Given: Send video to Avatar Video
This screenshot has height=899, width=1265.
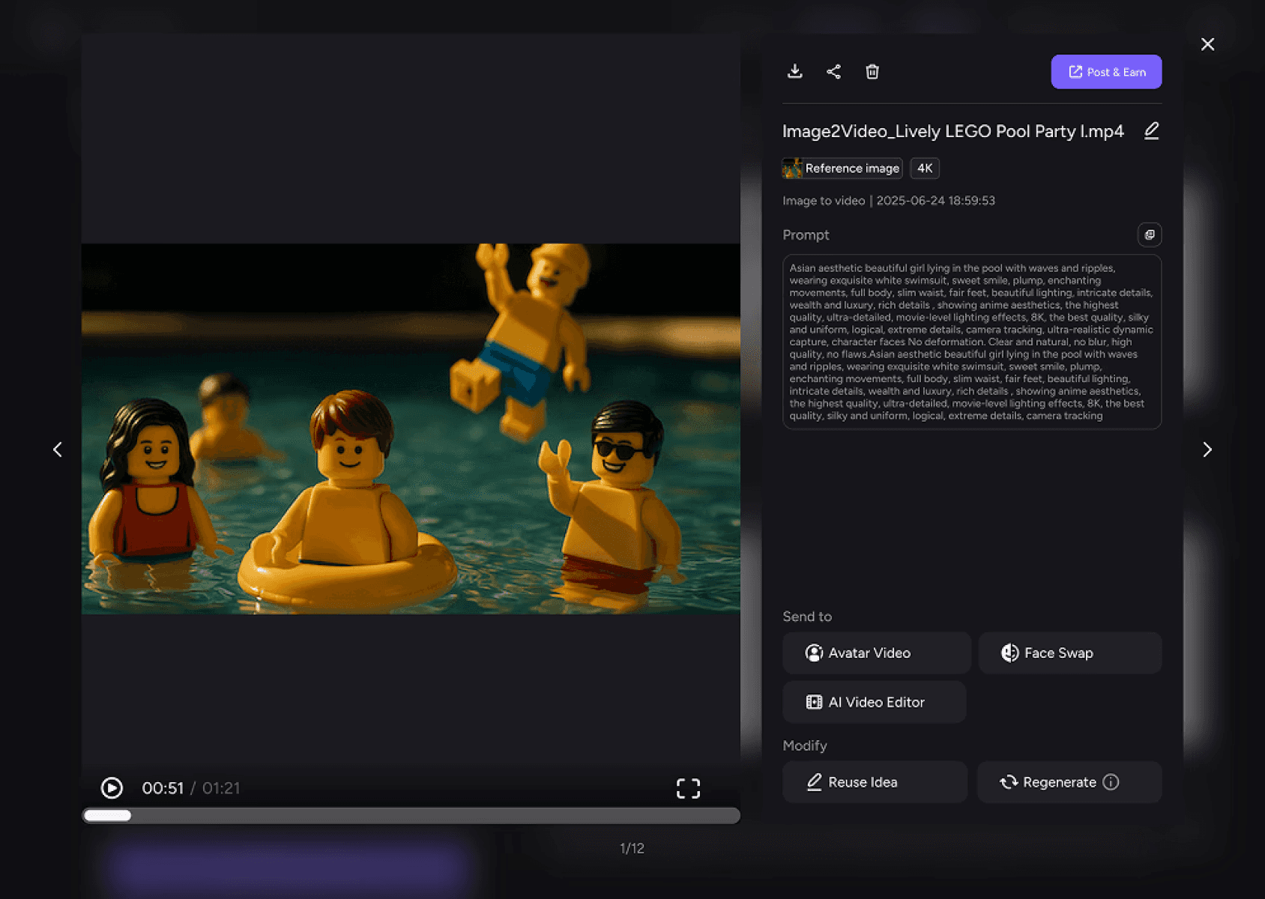Looking at the screenshot, I should pyautogui.click(x=877, y=653).
